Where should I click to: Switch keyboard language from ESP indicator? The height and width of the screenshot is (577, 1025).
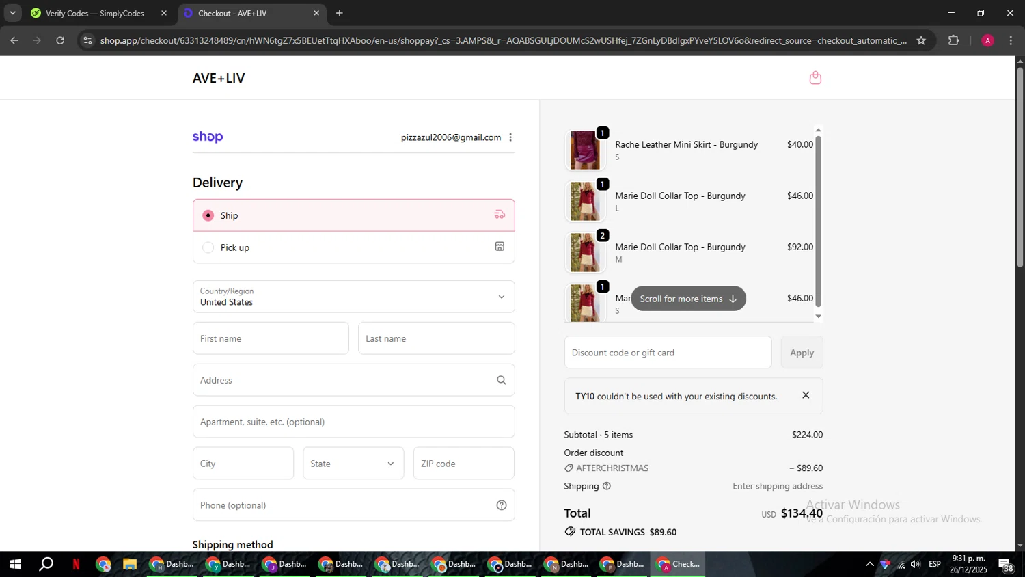(x=935, y=564)
